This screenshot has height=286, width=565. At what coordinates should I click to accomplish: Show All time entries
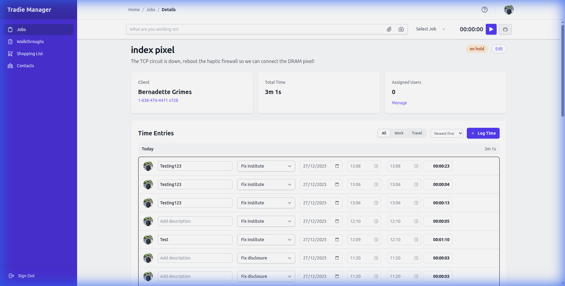coord(384,133)
